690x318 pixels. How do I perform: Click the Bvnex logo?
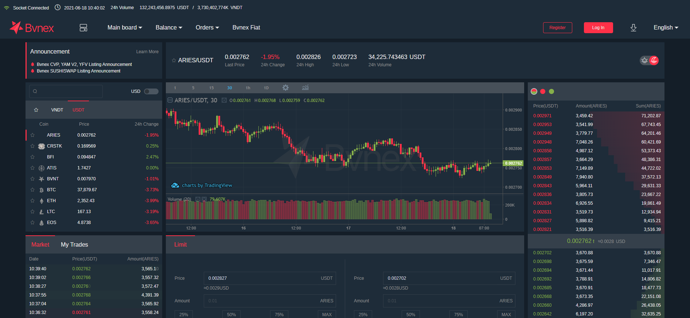32,28
